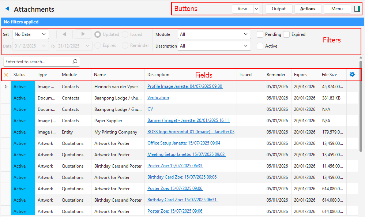Check the Active filter checkbox
The image size is (365, 217).
click(x=260, y=46)
